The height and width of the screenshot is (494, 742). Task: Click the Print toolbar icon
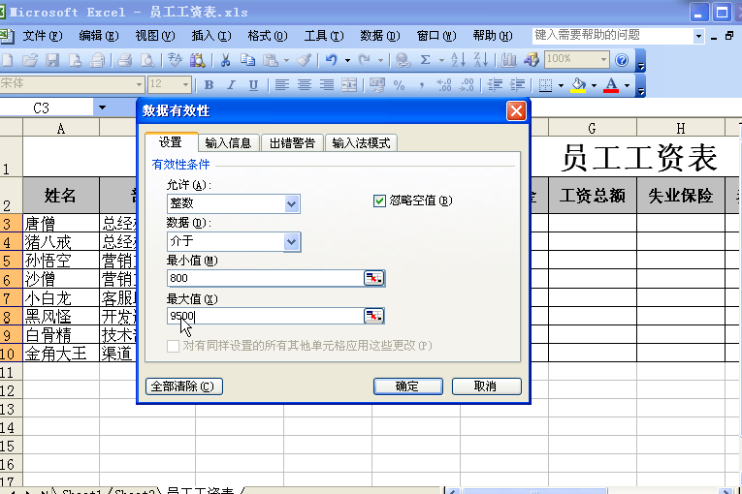[124, 60]
